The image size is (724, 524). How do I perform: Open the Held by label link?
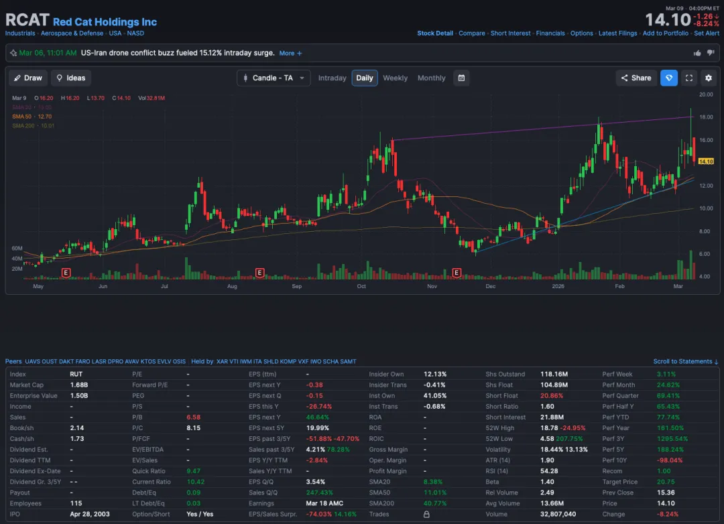[x=202, y=361]
